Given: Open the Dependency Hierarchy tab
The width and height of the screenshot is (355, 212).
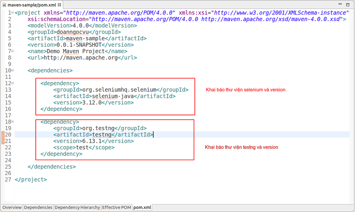Looking at the screenshot, I should point(77,208).
